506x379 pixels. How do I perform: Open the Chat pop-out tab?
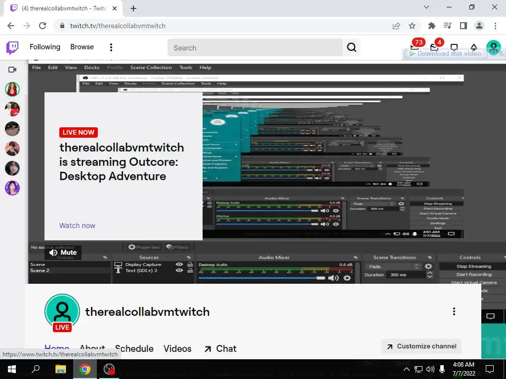coord(220,349)
